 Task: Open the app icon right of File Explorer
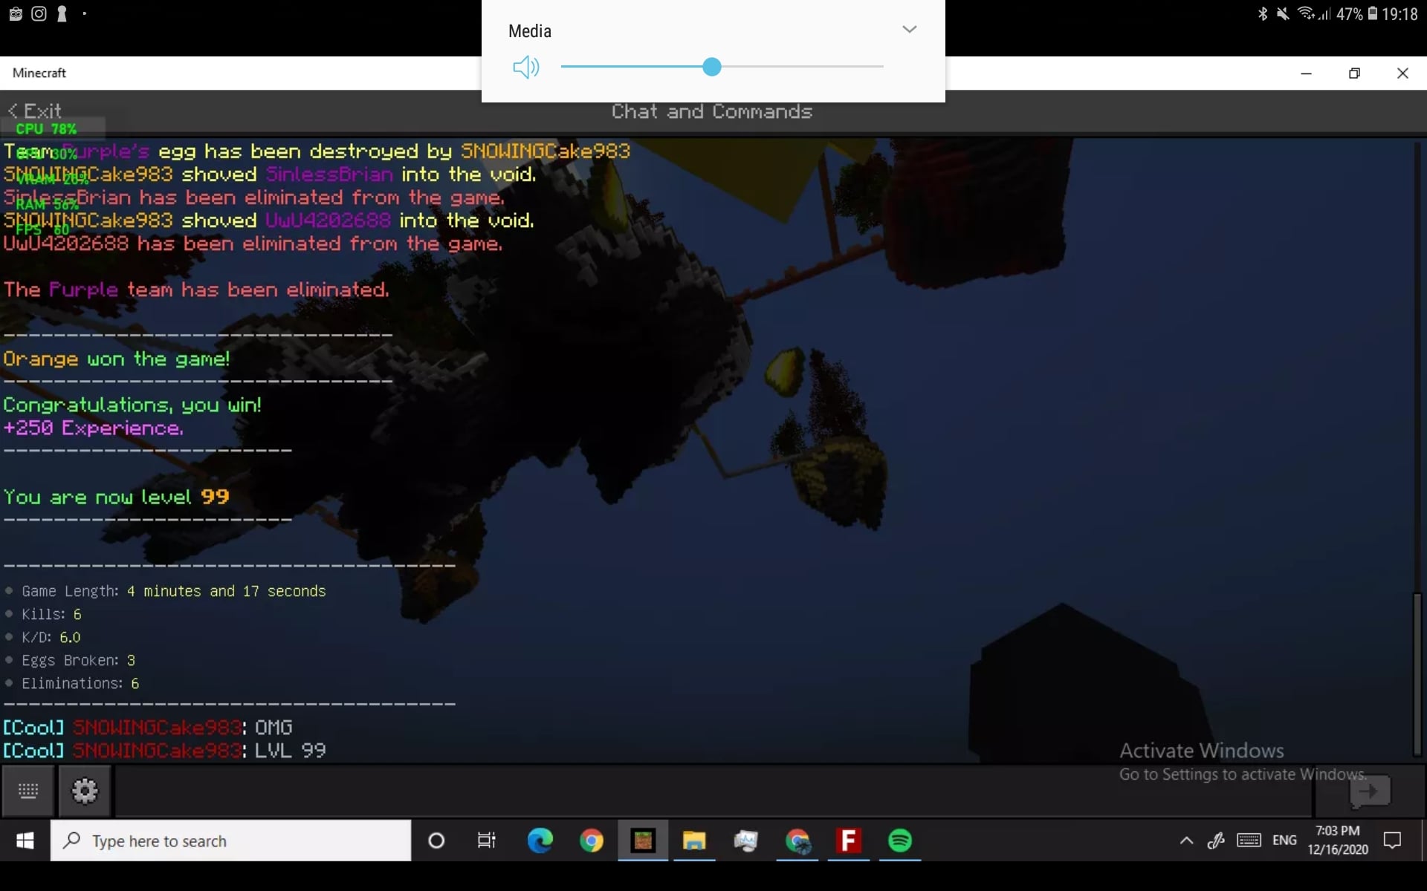(745, 841)
